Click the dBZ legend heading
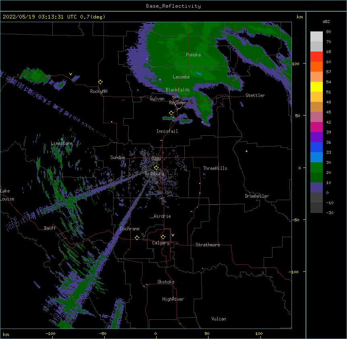 tap(326, 21)
